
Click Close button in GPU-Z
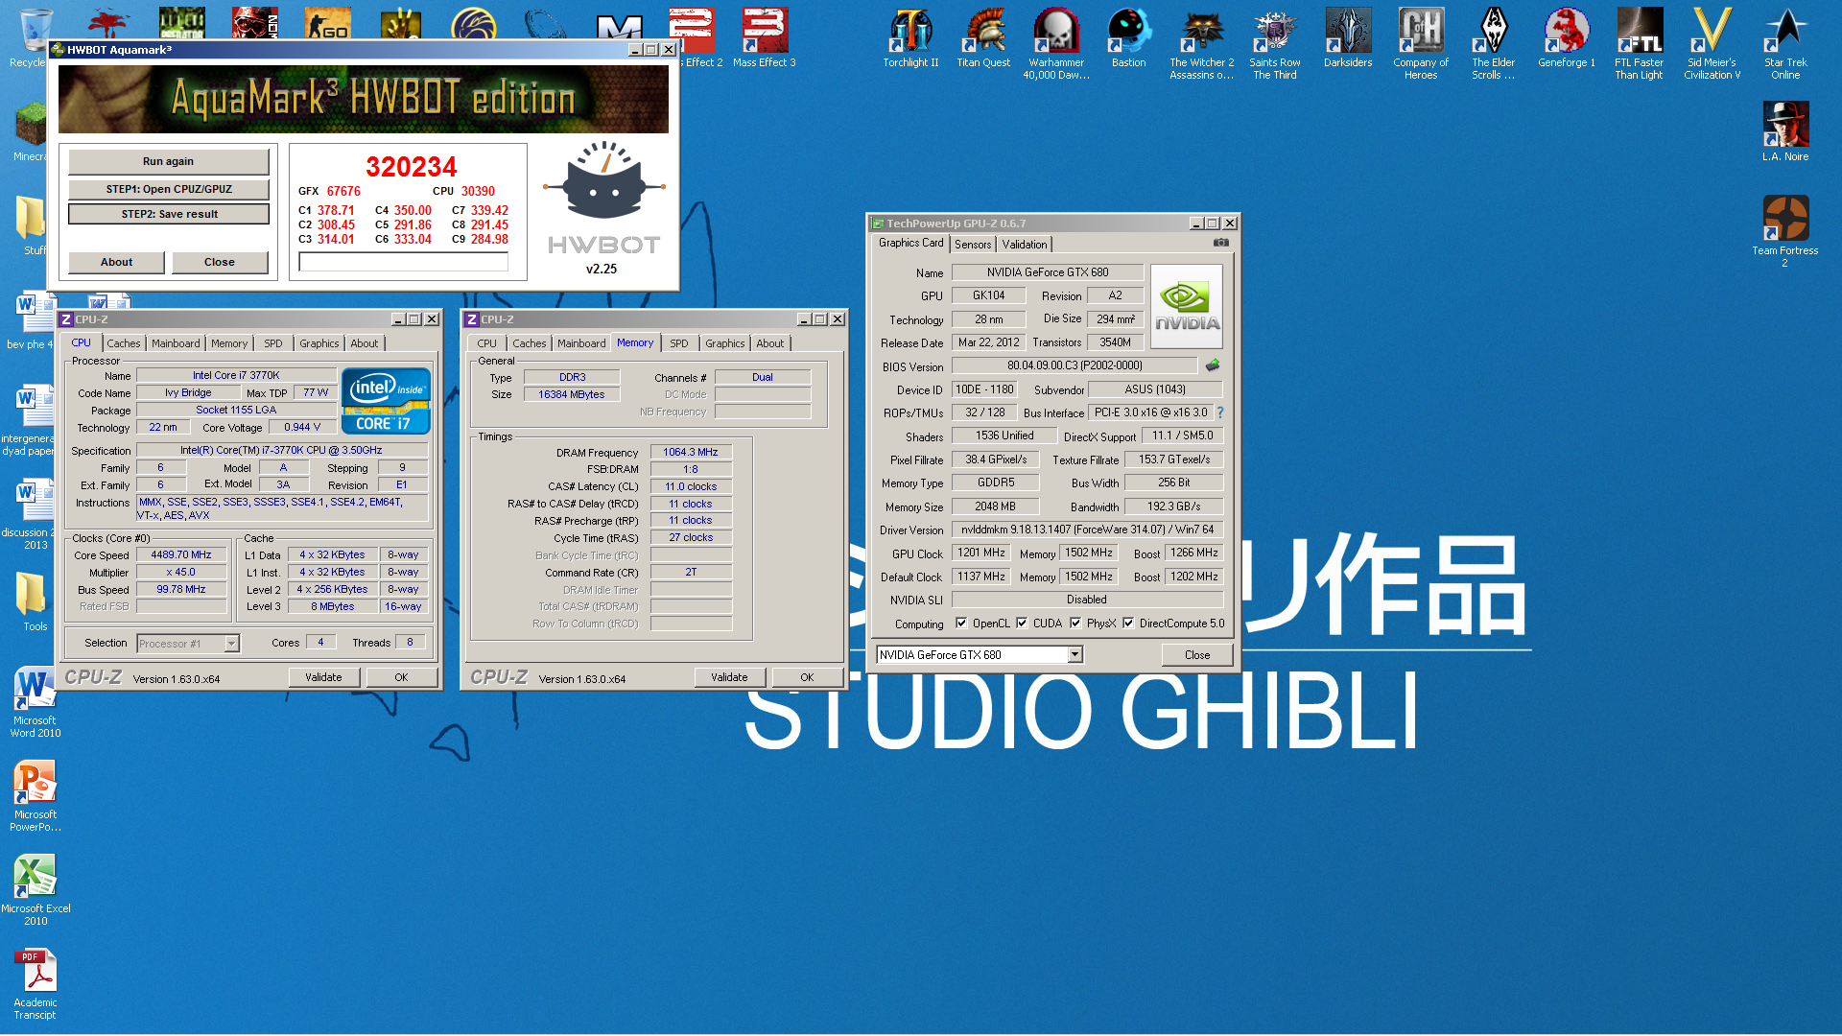click(1197, 655)
